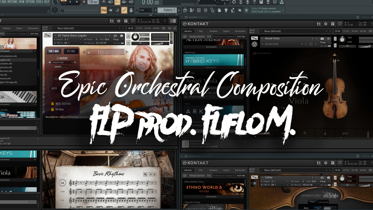This screenshot has width=373, height=210.
Task: Click search icon on Basic Rhythms sheet
Action: point(145,175)
